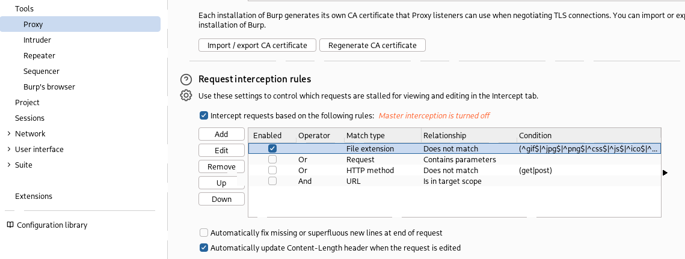Click the gif/jpg/png regex condition cell

[588, 148]
